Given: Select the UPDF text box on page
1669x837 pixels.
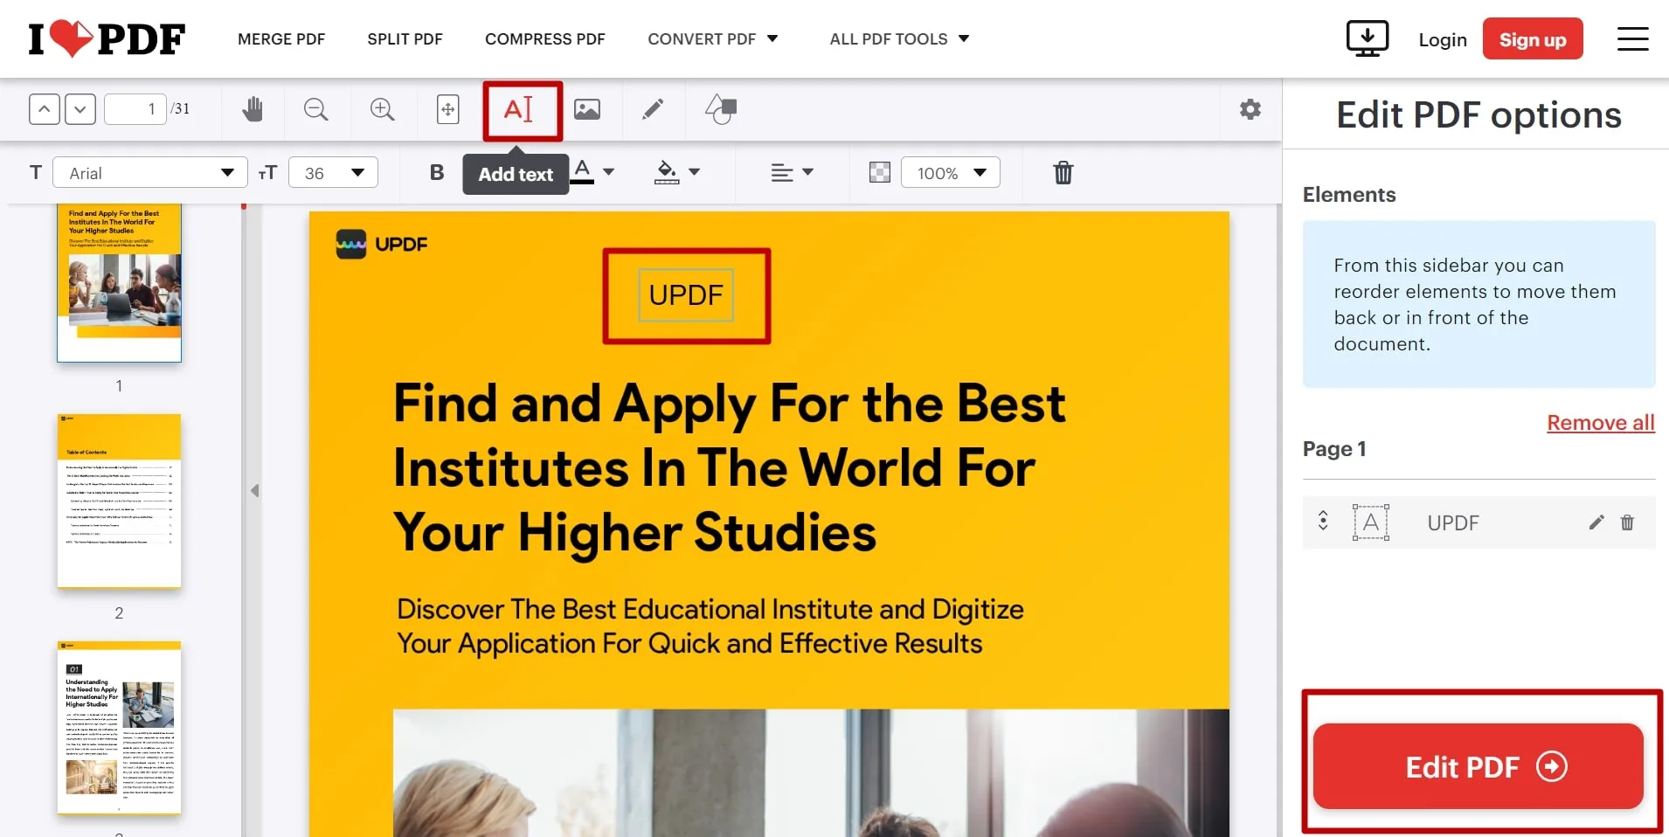Looking at the screenshot, I should pyautogui.click(x=686, y=295).
